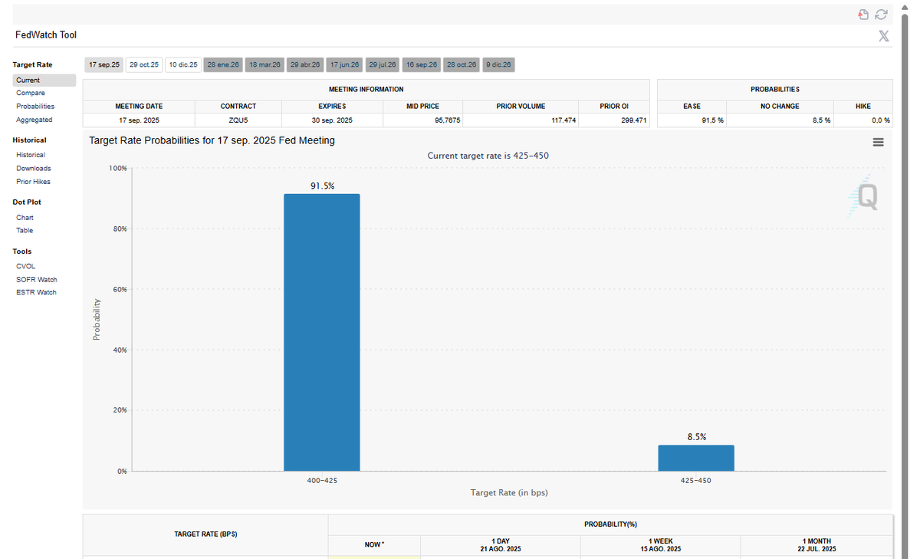Click the 400-425 x-axis label
Viewport: 920px width, 559px height.
click(322, 479)
